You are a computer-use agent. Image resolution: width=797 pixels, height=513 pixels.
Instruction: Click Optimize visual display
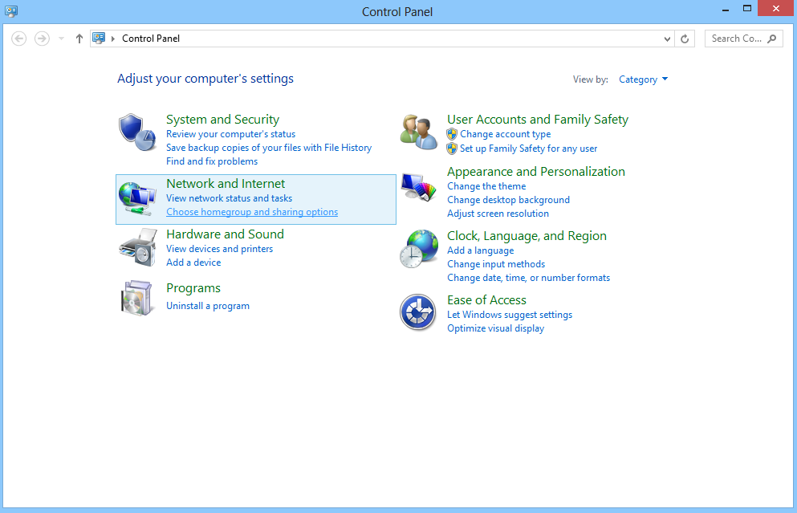(x=495, y=328)
